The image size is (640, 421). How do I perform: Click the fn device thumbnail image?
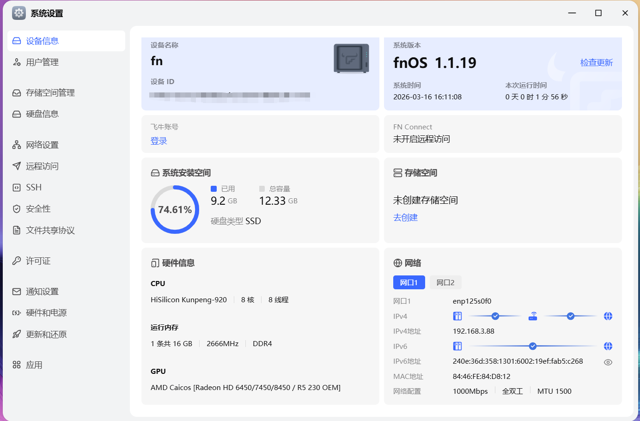click(351, 59)
